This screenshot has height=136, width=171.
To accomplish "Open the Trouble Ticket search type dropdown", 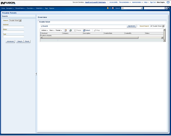I will coord(15,20).
